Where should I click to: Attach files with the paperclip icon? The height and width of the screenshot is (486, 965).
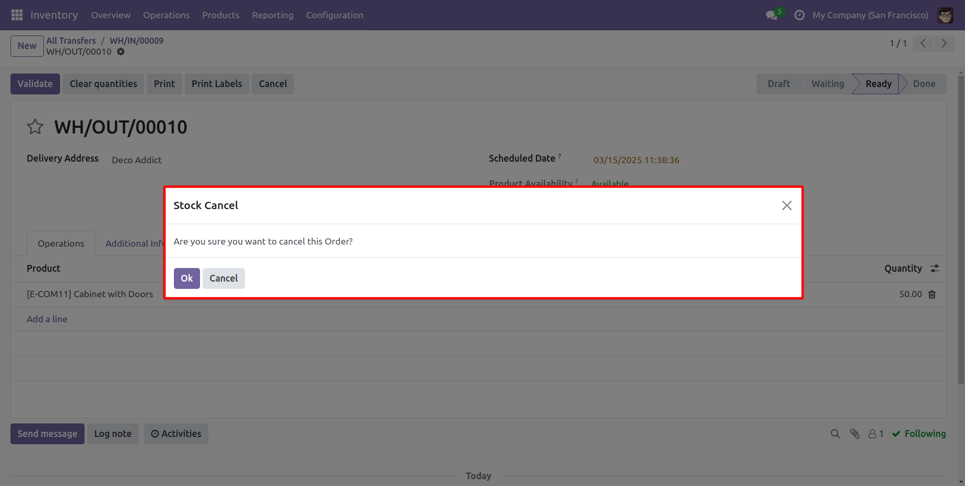coord(855,434)
